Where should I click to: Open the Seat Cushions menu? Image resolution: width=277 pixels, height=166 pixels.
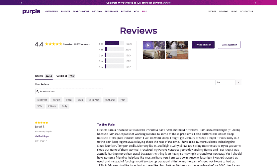coord(81,12)
